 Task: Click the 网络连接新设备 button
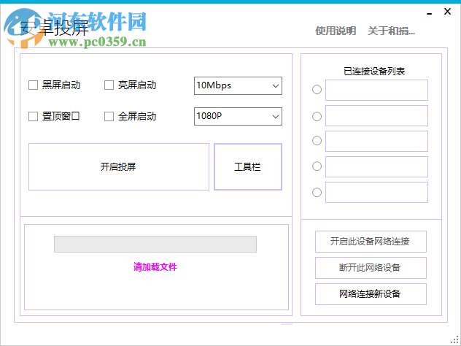click(x=371, y=294)
